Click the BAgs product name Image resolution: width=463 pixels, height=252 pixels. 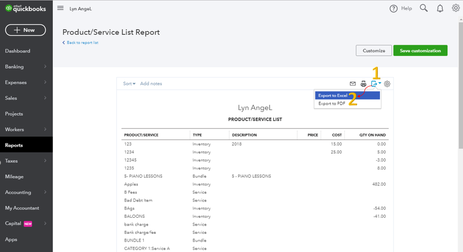[129, 208]
